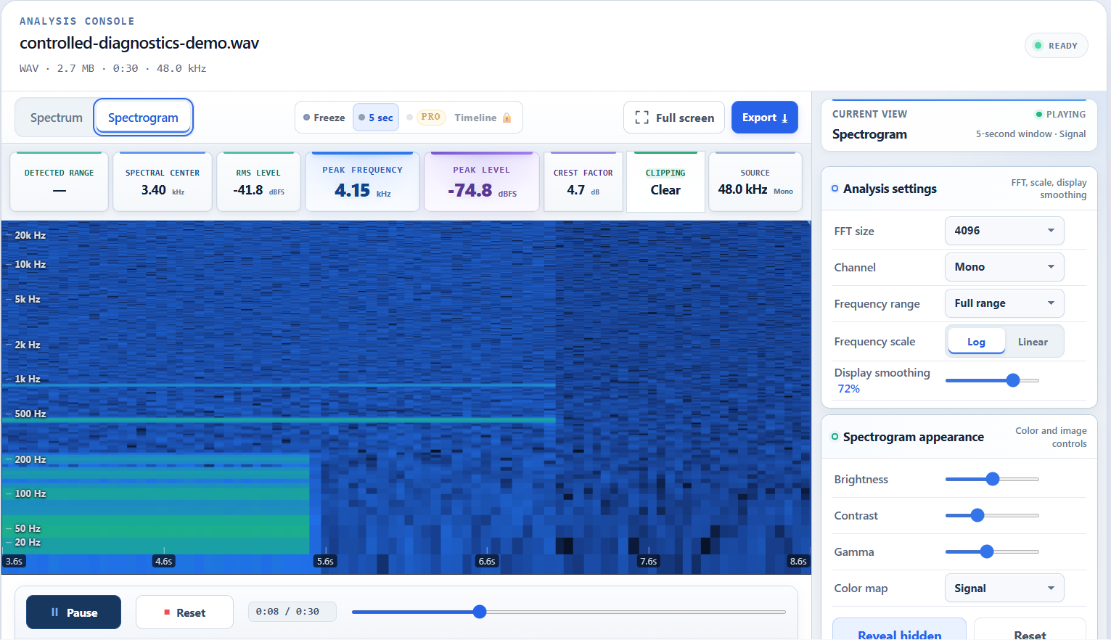Image resolution: width=1111 pixels, height=640 pixels.
Task: Export the analysis
Action: tap(765, 118)
